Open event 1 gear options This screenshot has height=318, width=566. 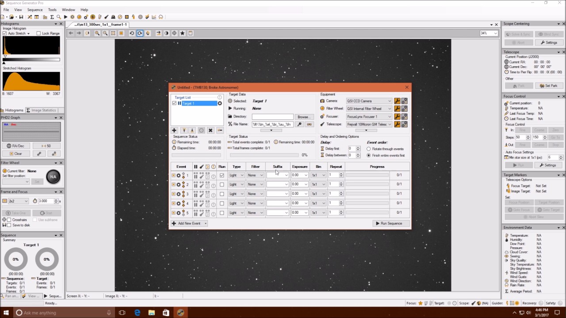179,175
